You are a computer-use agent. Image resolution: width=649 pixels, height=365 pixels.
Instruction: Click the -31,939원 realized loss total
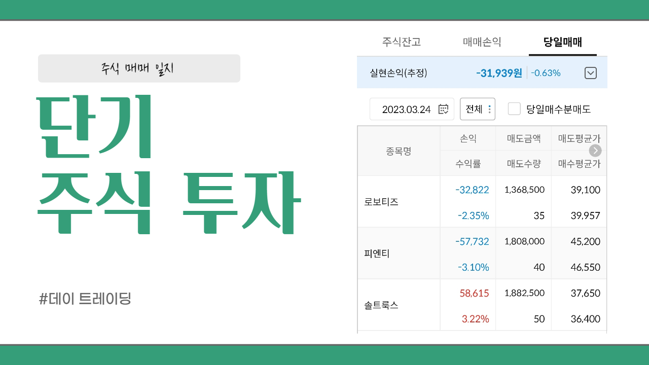click(x=499, y=73)
